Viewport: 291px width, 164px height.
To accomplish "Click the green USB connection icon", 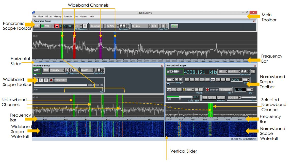I will tap(174, 26).
